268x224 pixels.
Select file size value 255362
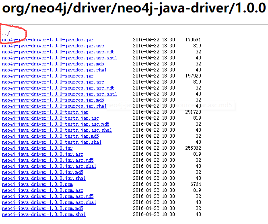[x=193, y=148]
